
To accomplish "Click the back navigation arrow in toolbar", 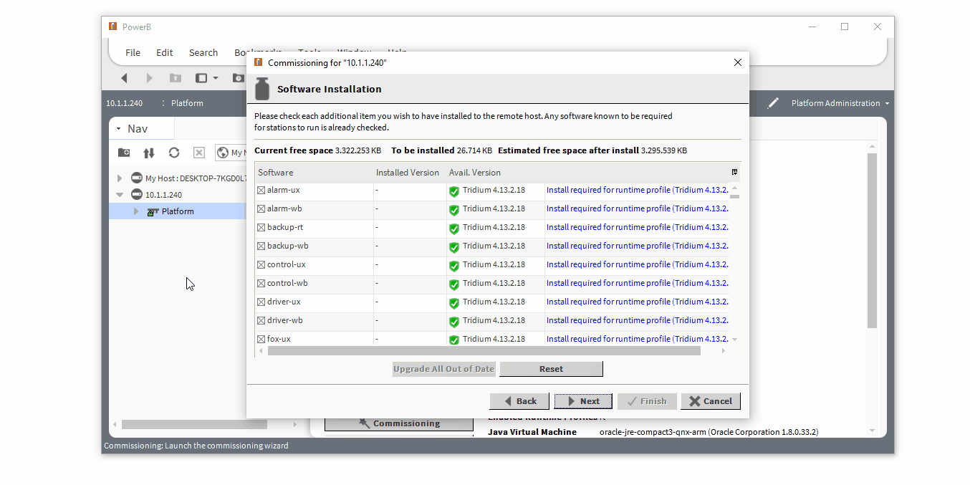I will pos(124,78).
